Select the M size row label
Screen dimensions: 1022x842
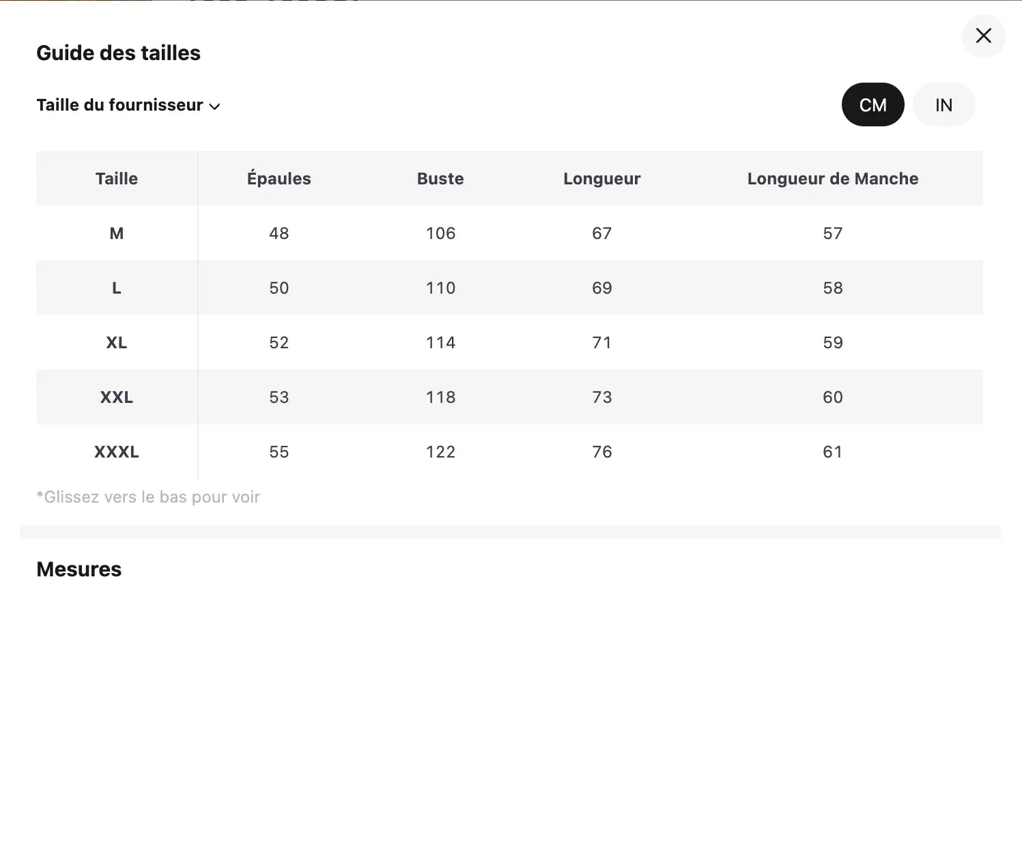coord(117,234)
